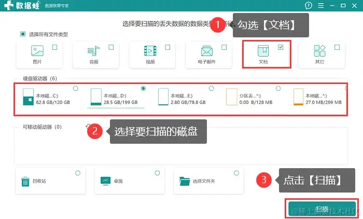Screen dimensions: 363x219
Task: Close the 数据蛙 window
Action: pos(354,5)
